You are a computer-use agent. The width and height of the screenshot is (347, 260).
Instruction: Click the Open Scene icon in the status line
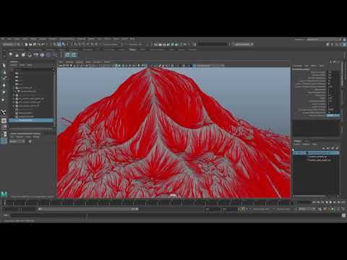coord(30,44)
